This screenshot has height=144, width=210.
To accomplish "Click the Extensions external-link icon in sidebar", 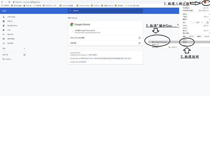I will (24, 55).
